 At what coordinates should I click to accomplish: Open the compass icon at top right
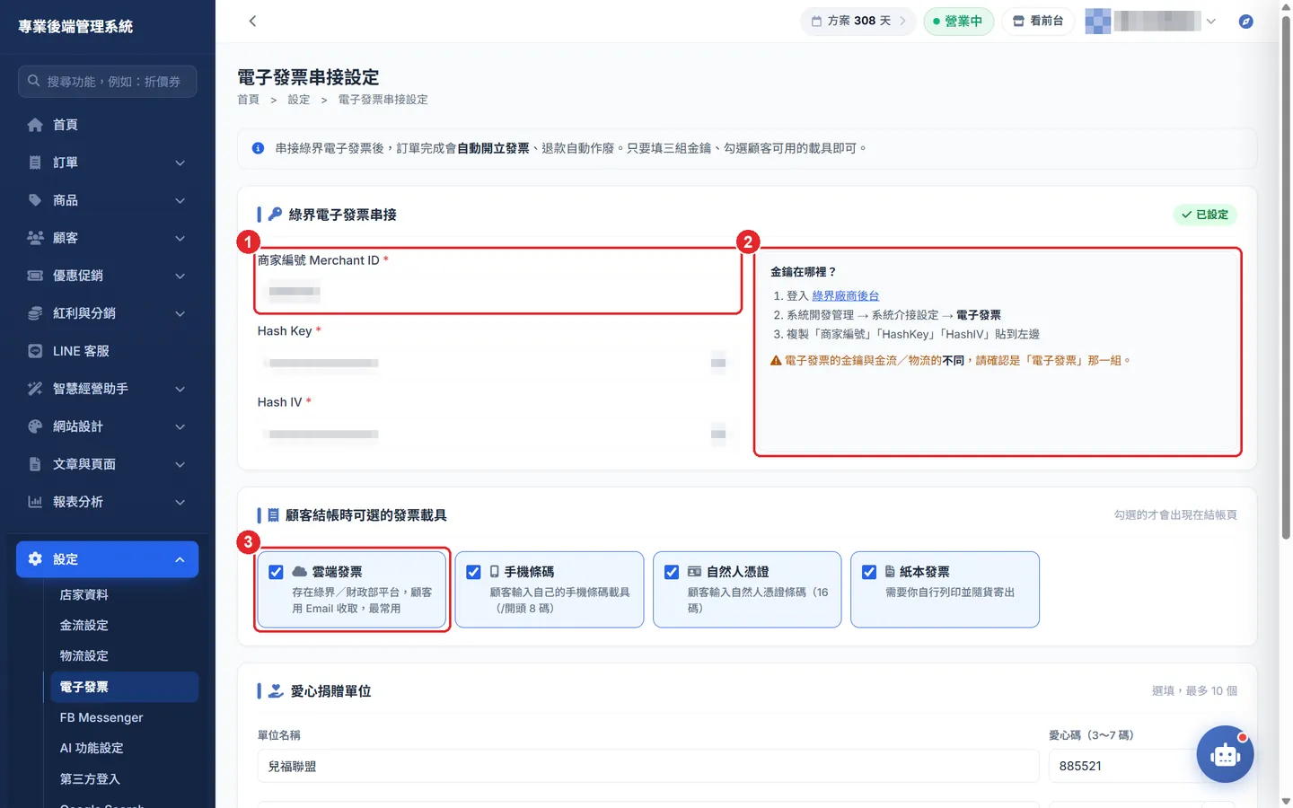1245,21
